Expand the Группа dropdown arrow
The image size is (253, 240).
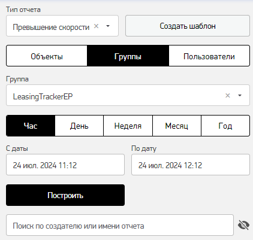240,96
